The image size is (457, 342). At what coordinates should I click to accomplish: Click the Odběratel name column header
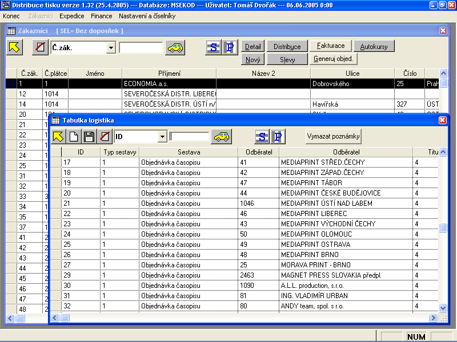click(346, 152)
